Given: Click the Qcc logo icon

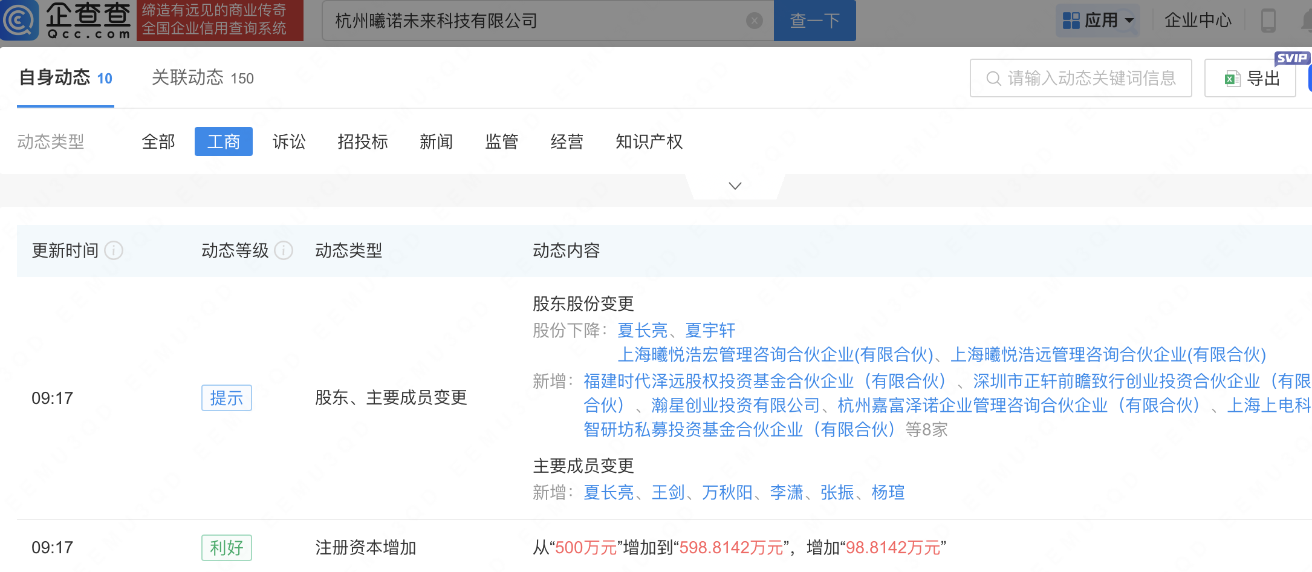Looking at the screenshot, I should coord(19,20).
